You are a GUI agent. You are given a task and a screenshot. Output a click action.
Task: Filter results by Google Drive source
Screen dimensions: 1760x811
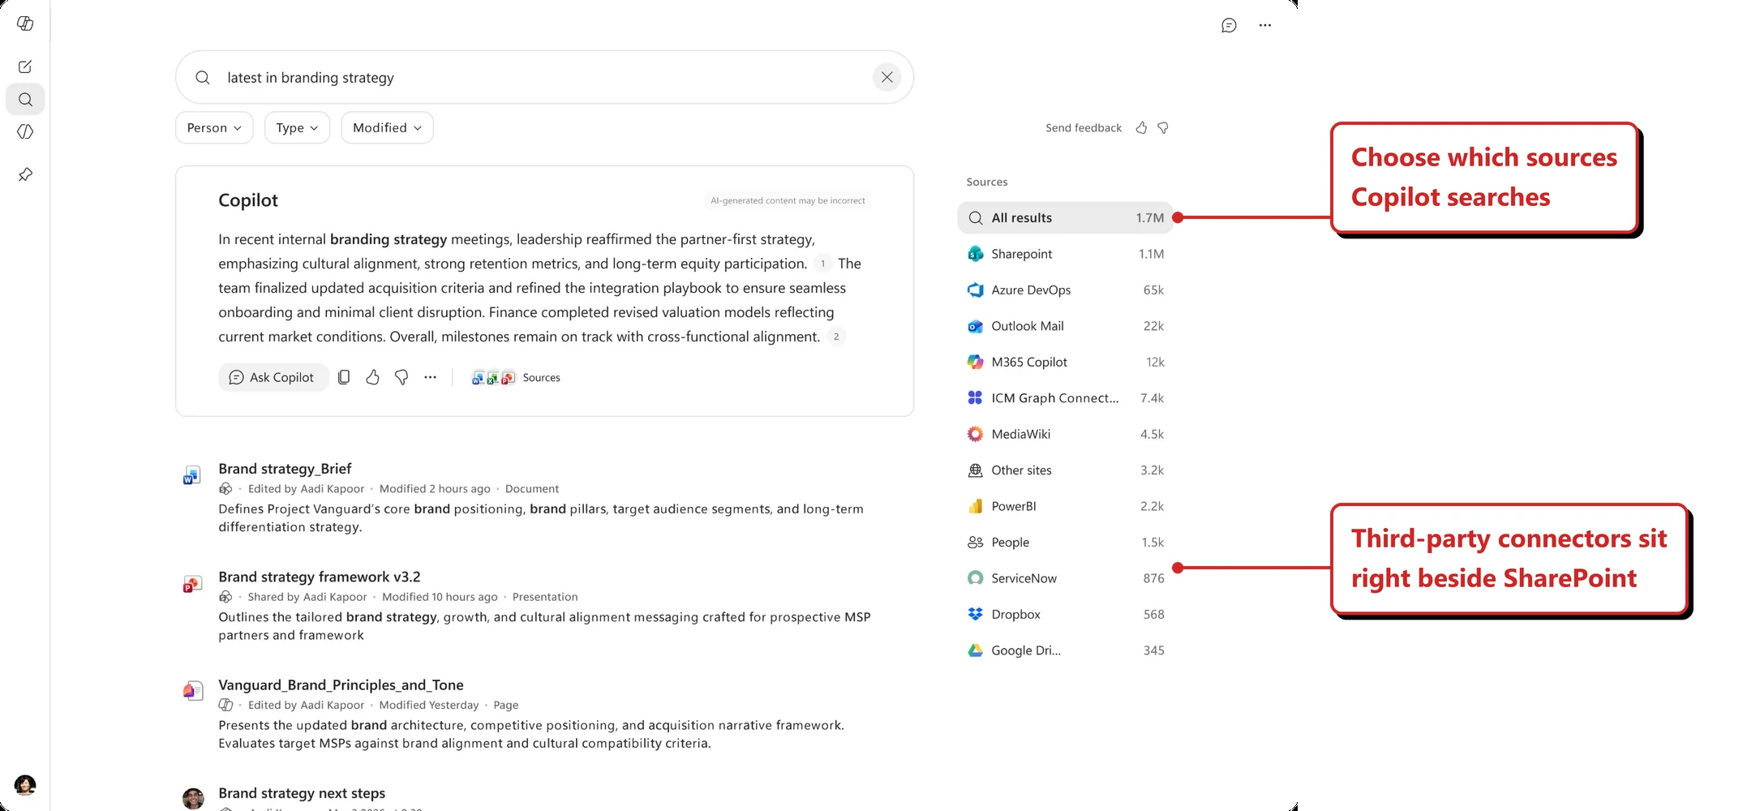click(x=1065, y=650)
